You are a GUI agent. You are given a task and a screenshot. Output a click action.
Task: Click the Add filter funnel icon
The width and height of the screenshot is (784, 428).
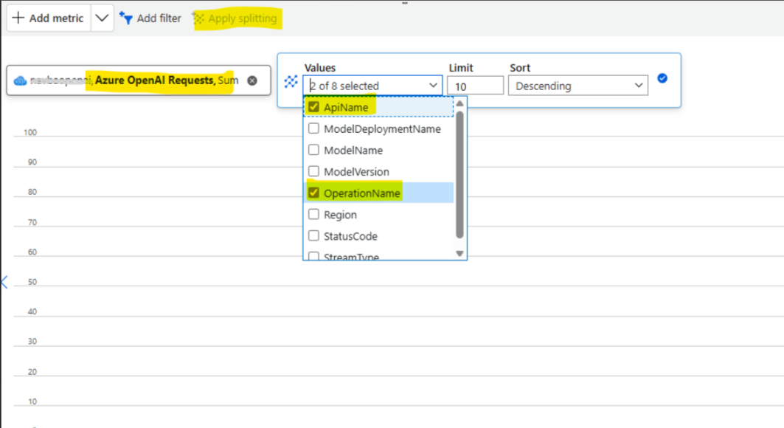pyautogui.click(x=126, y=18)
